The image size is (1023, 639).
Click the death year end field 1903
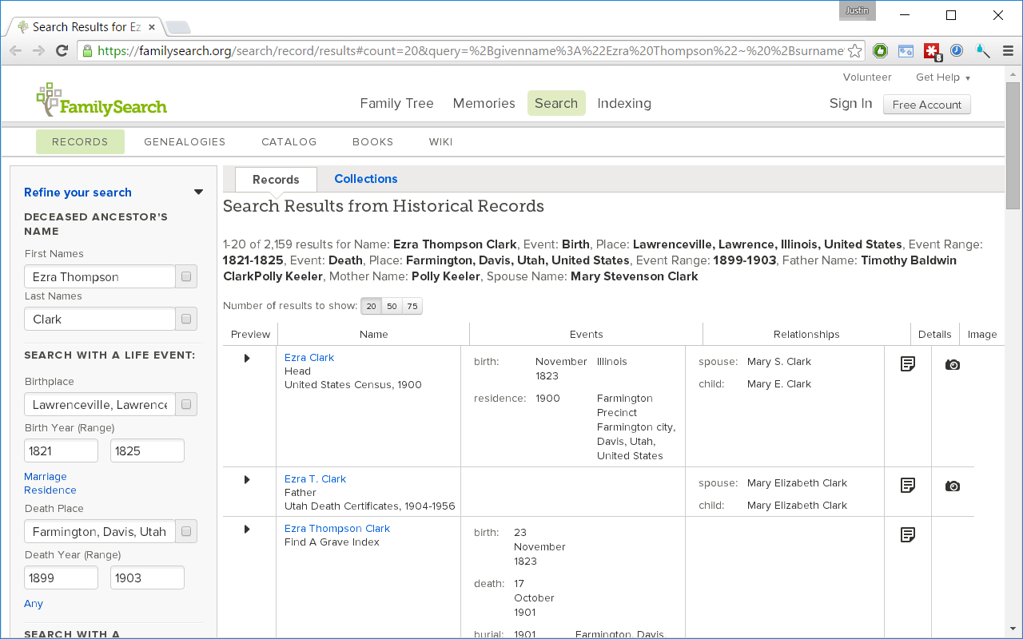click(x=147, y=577)
